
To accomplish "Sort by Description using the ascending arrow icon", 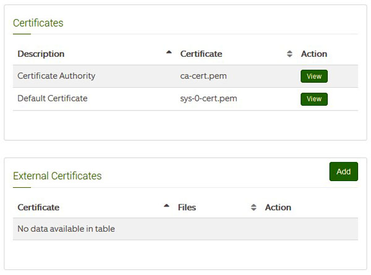I will (169, 53).
